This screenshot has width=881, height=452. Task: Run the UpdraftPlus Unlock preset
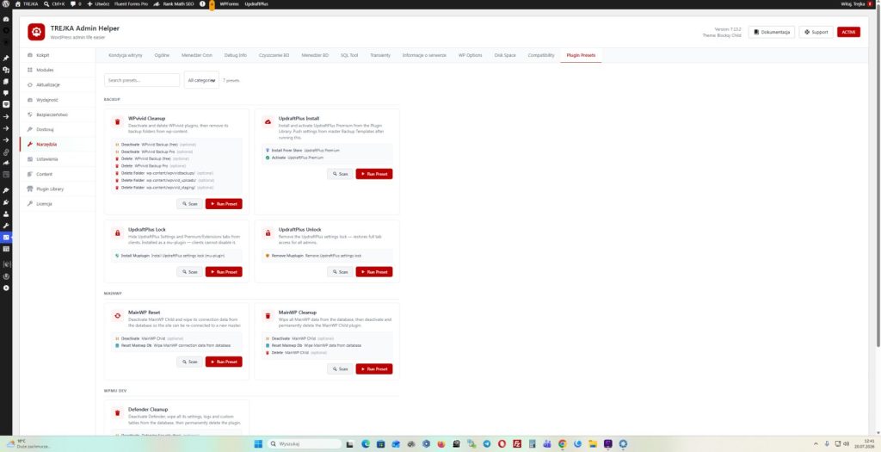tap(374, 271)
